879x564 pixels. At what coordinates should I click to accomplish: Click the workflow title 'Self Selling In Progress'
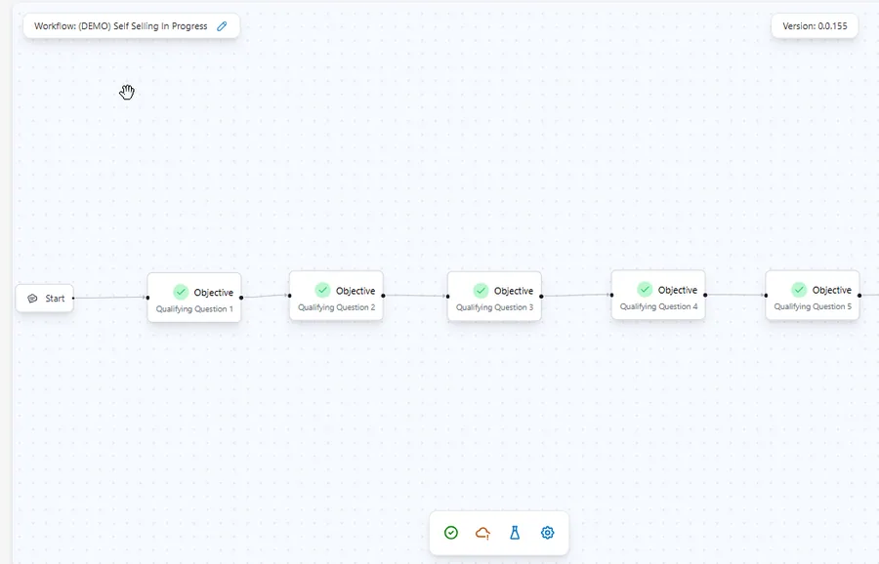160,26
